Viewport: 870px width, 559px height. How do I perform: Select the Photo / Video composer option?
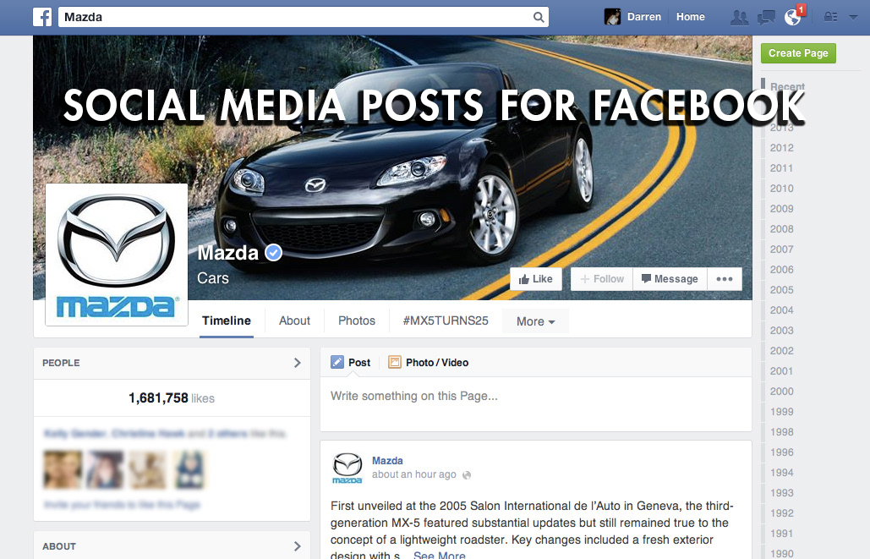(x=429, y=363)
